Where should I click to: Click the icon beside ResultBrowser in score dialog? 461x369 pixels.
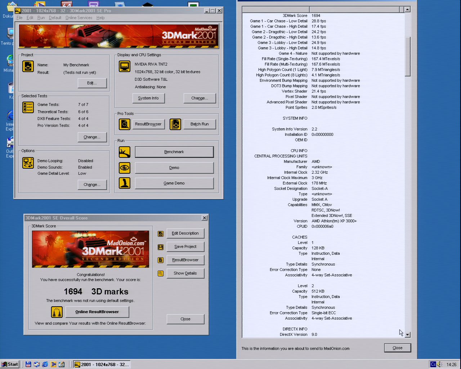161,260
